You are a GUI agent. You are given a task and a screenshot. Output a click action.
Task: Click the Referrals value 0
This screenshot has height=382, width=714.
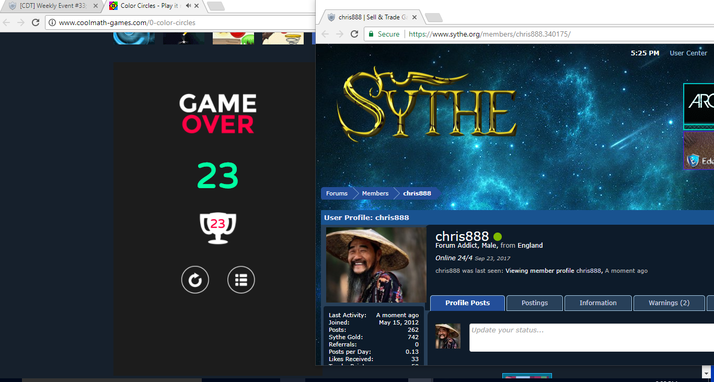click(417, 345)
